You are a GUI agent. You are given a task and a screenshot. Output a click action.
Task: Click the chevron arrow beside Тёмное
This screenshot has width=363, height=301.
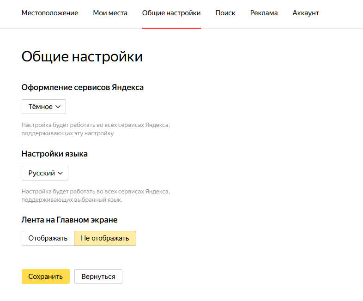(x=58, y=107)
